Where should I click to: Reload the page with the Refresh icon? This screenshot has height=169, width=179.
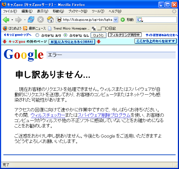(31, 19)
